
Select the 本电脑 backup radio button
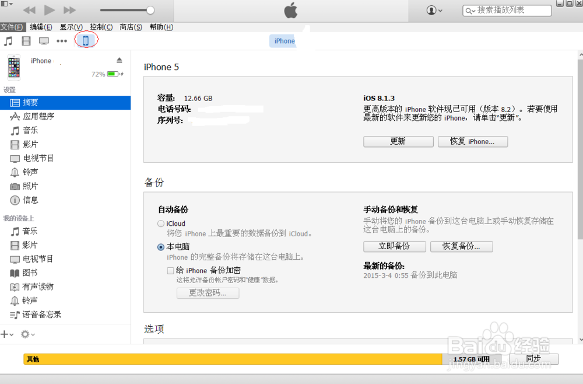pos(161,247)
